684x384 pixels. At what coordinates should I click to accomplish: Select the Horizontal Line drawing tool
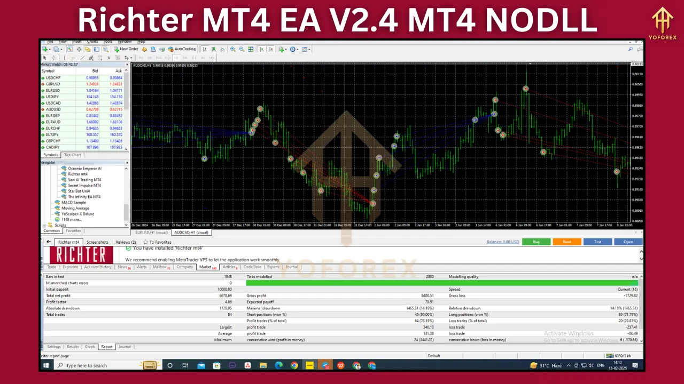73,58
